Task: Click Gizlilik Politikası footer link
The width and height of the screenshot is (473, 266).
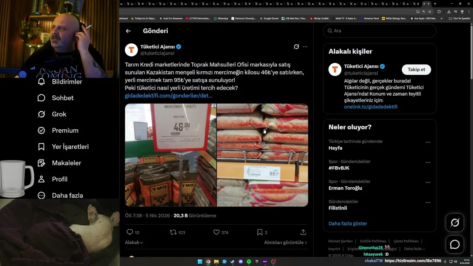Action: (x=373, y=241)
